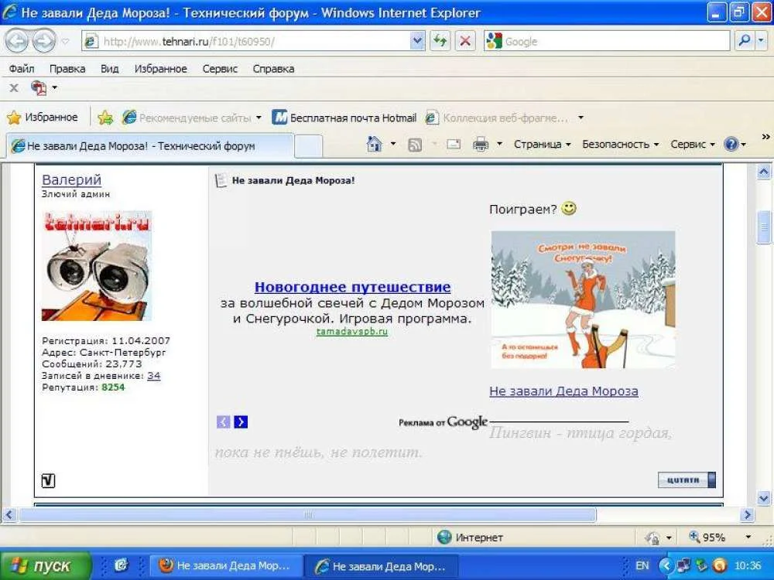Add page to favorites bar star icon
This screenshot has width=774, height=580.
pyautogui.click(x=105, y=118)
